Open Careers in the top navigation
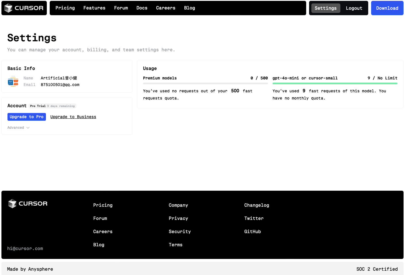The image size is (405, 275). coord(166,8)
